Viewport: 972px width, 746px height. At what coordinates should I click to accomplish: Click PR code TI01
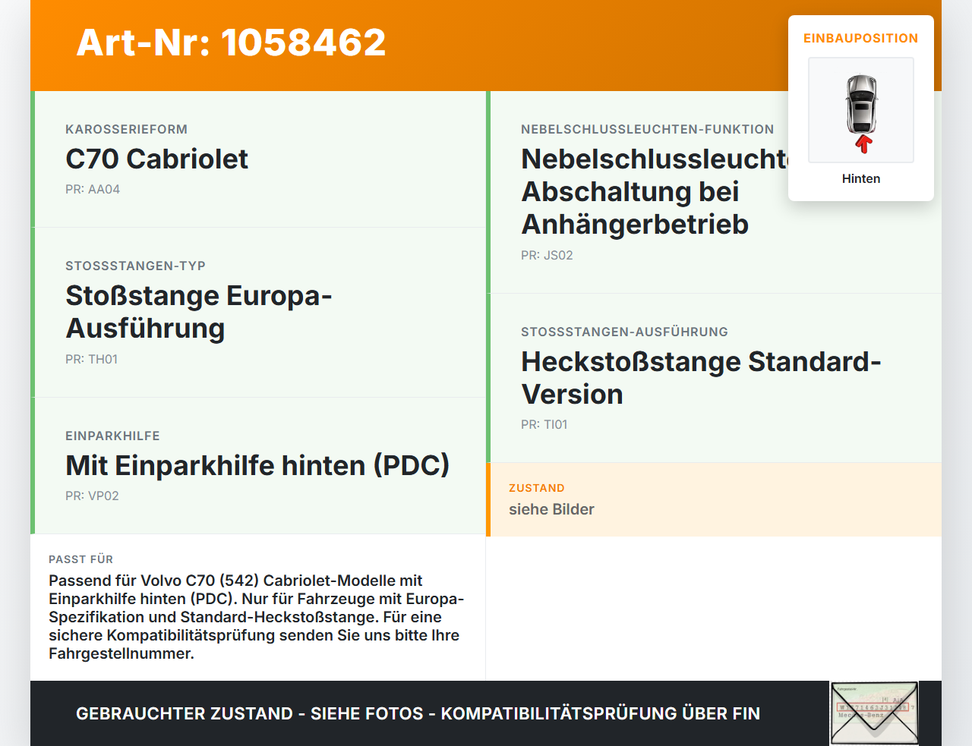pos(544,424)
